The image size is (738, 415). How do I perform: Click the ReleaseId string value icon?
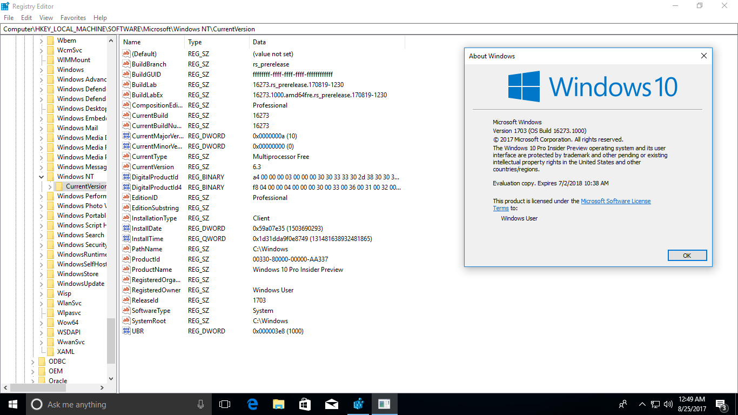126,300
